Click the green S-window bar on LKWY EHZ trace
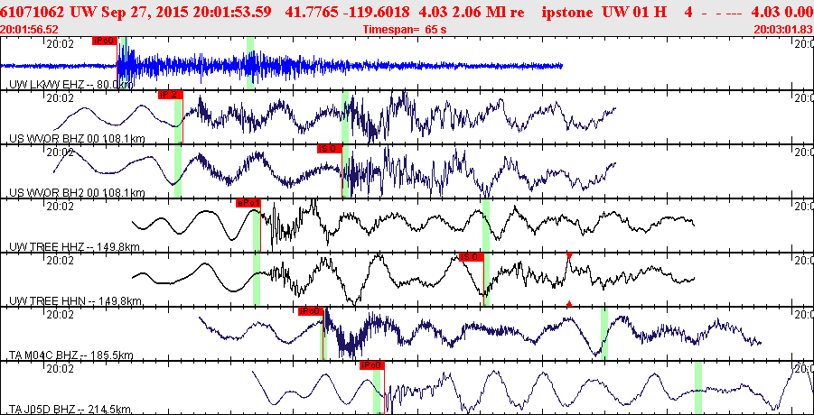 [x=250, y=62]
